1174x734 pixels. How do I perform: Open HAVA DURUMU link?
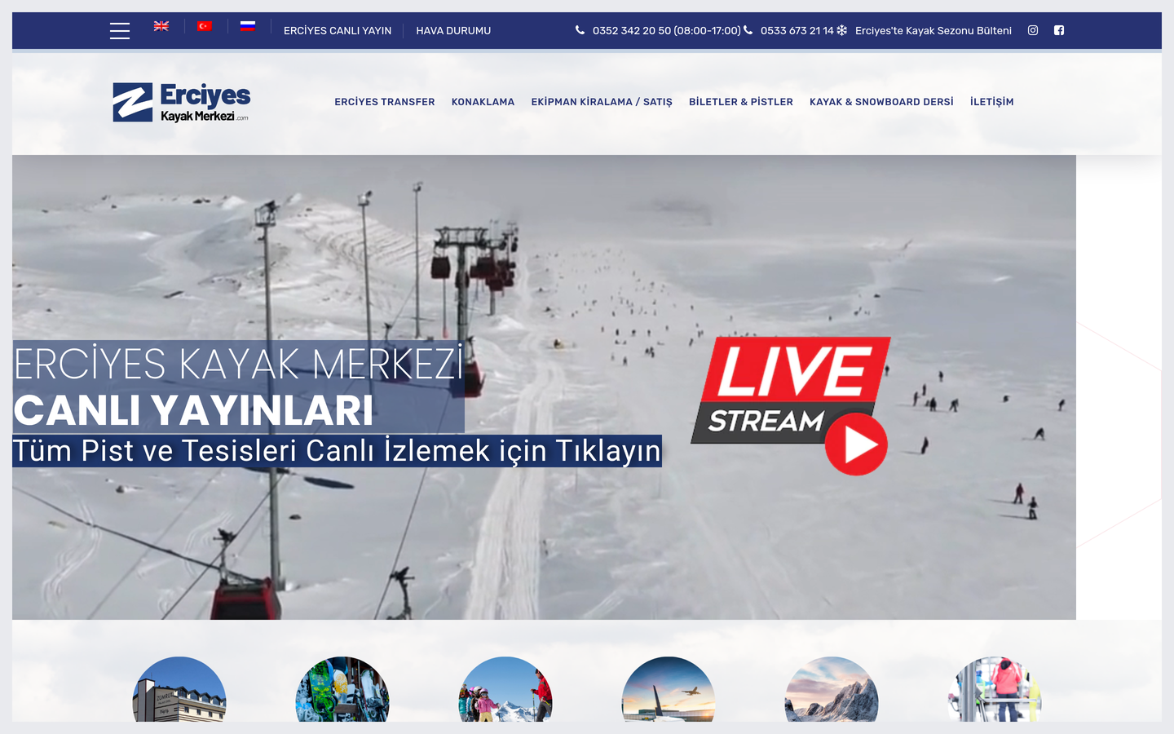453,30
